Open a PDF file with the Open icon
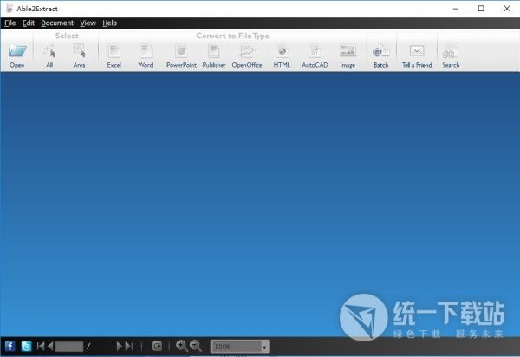Viewport: 520px width, 357px height. point(17,51)
